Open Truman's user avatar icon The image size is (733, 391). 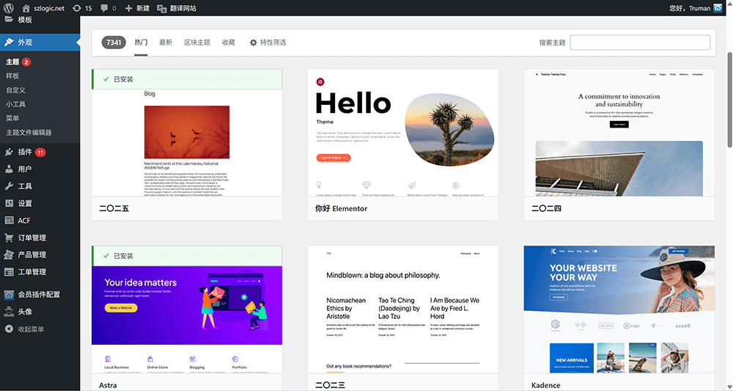coord(718,8)
